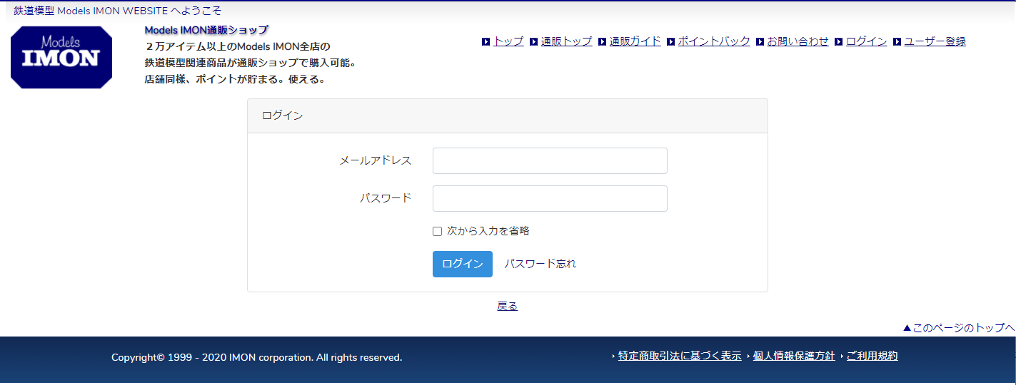
Task: Open the お問い合わせ navigation link
Action: tap(798, 41)
